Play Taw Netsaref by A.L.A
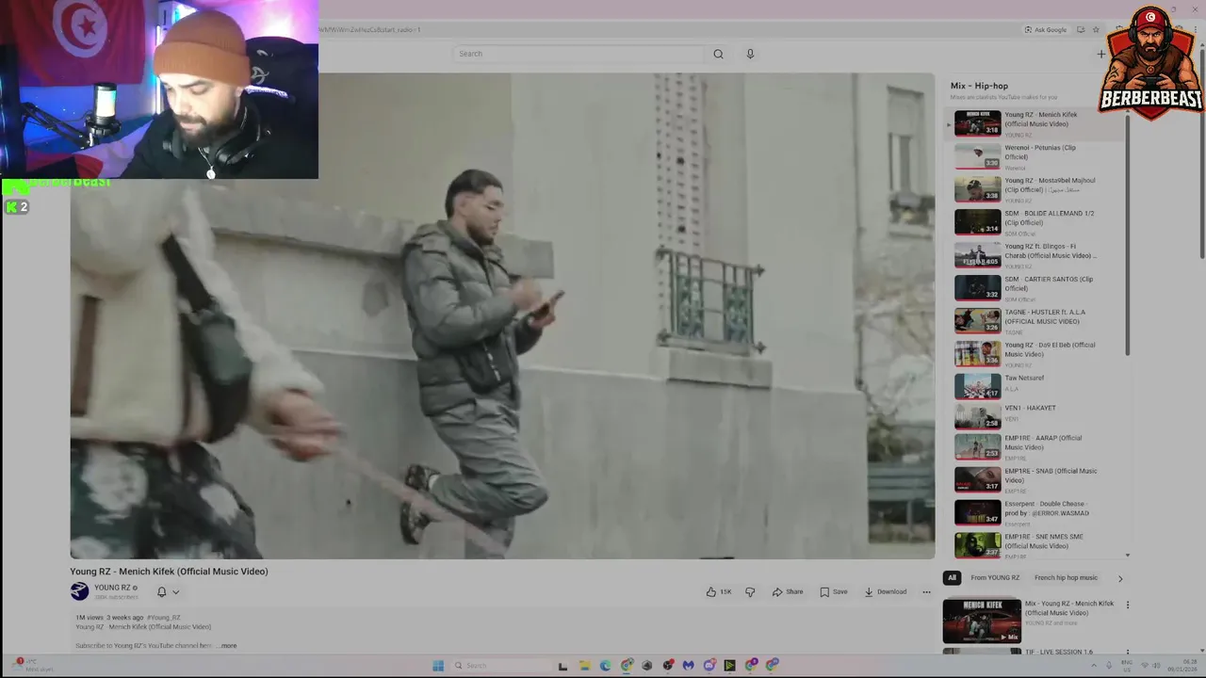Image resolution: width=1206 pixels, height=678 pixels. (x=1036, y=386)
